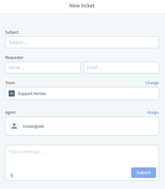Open the Assign agent link
This screenshot has height=189, width=165.
pyautogui.click(x=153, y=112)
